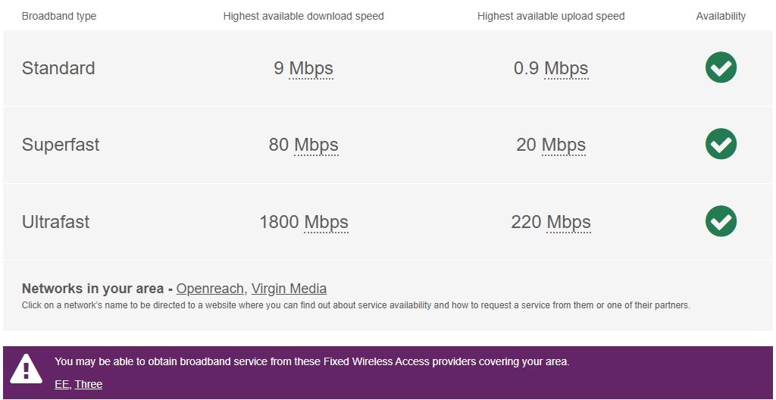Open the Virgin Media network link
Viewport: 776px width, 400px height.
coord(289,289)
